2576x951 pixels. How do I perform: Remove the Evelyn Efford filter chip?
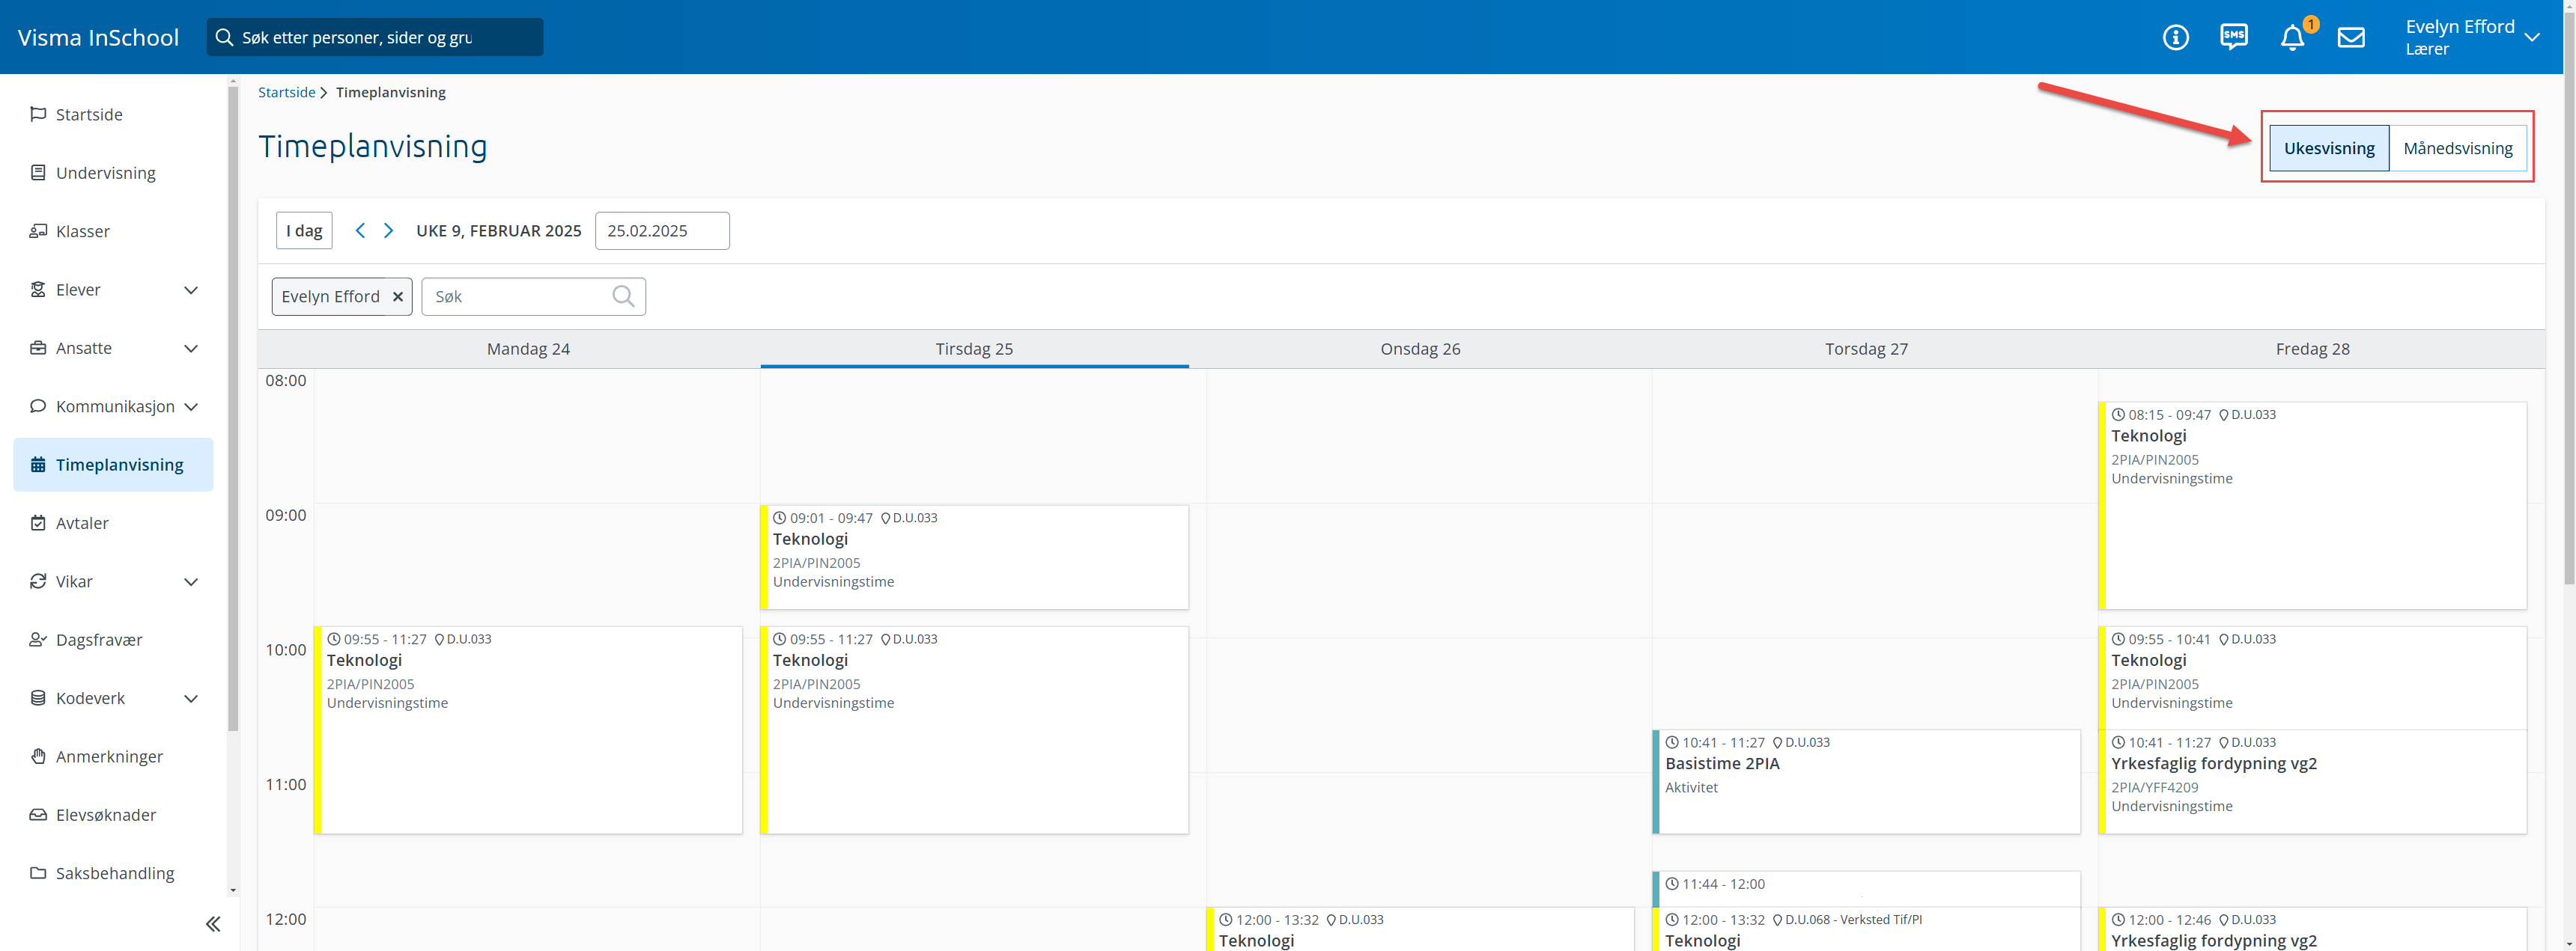[398, 297]
